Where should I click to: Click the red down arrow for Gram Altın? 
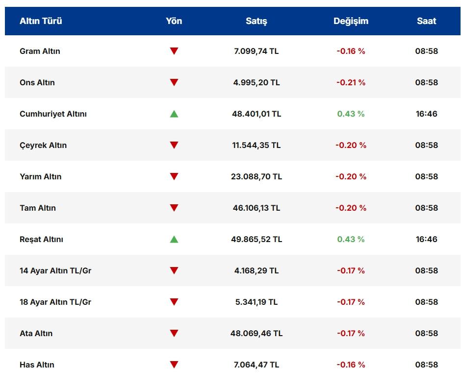click(x=174, y=51)
